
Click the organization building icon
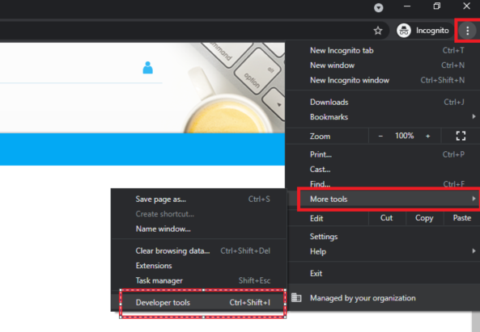click(296, 297)
